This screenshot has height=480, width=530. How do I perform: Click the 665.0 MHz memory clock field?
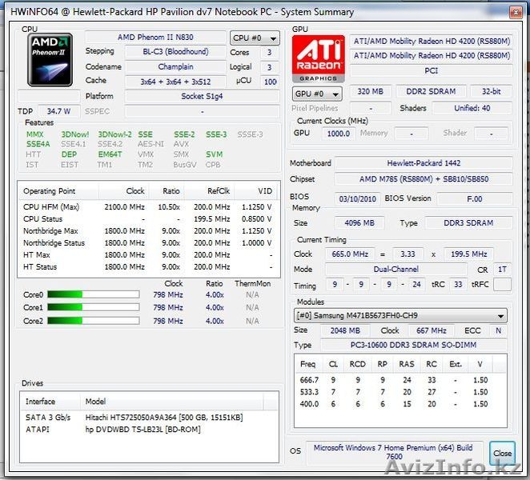(350, 254)
